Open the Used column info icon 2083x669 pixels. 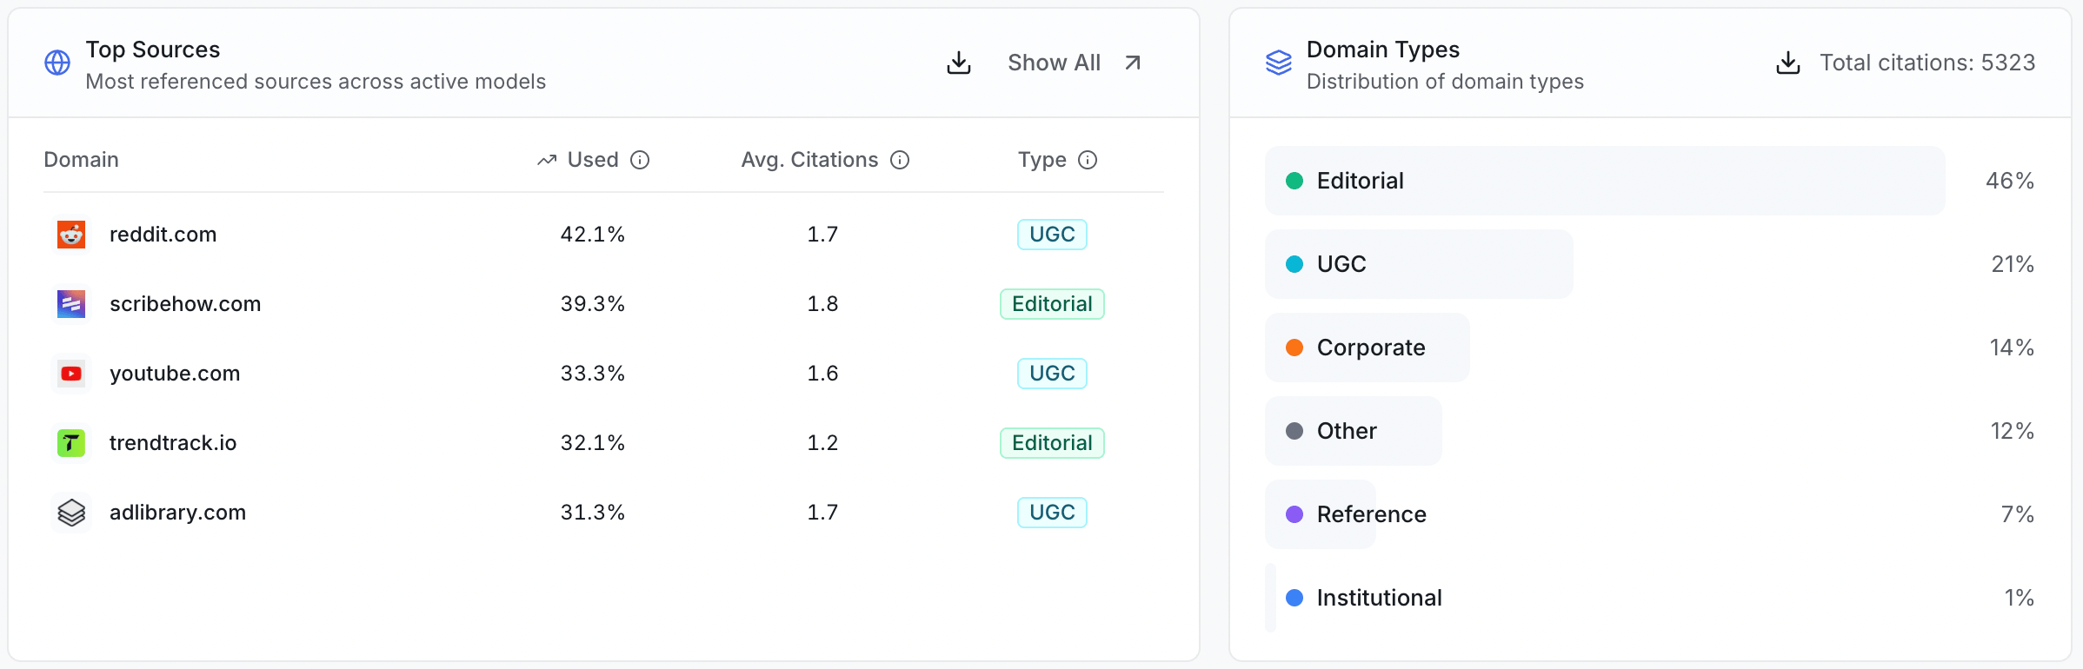click(x=640, y=160)
